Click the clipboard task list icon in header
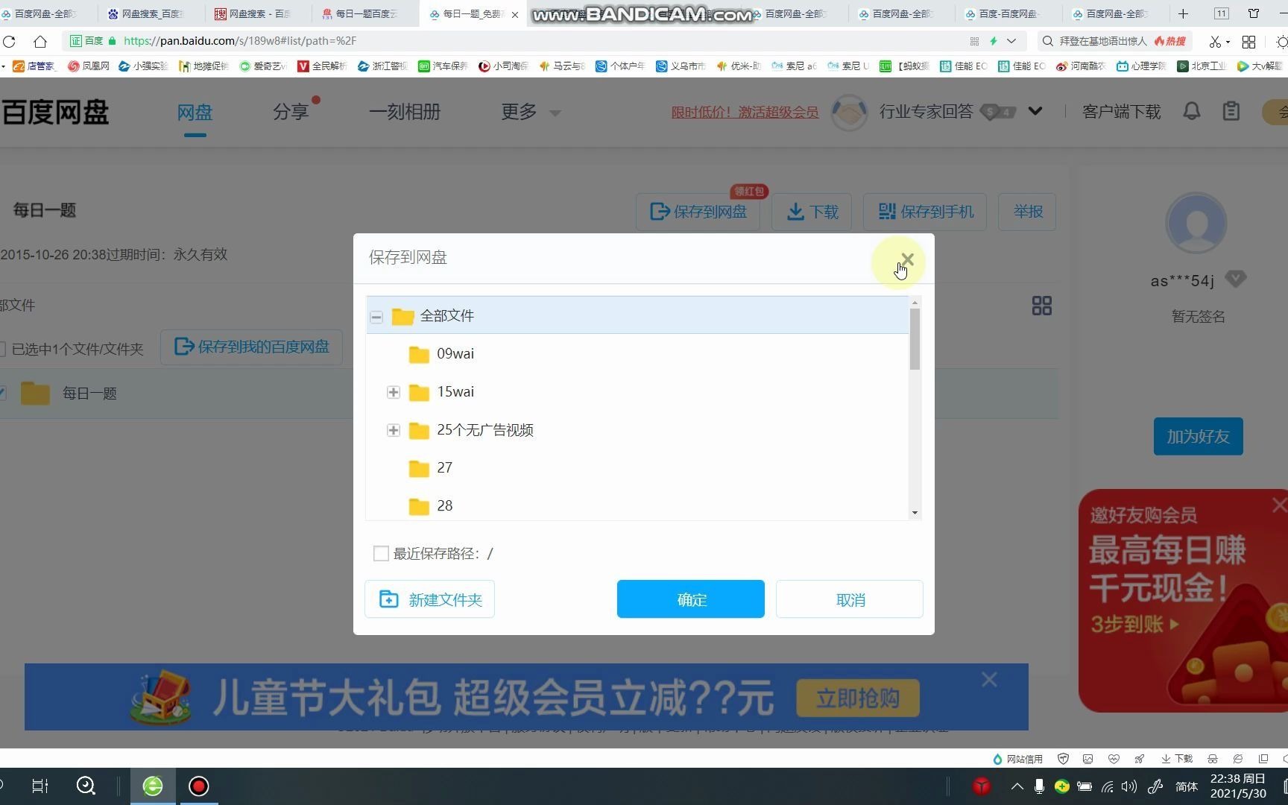 click(1231, 110)
